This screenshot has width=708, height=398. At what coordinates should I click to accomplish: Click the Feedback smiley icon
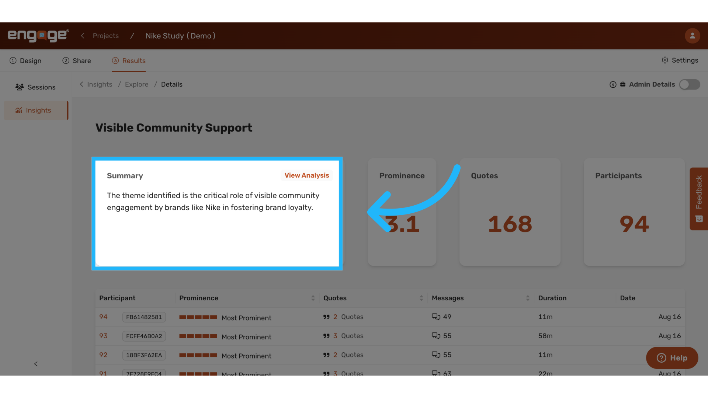[699, 219]
